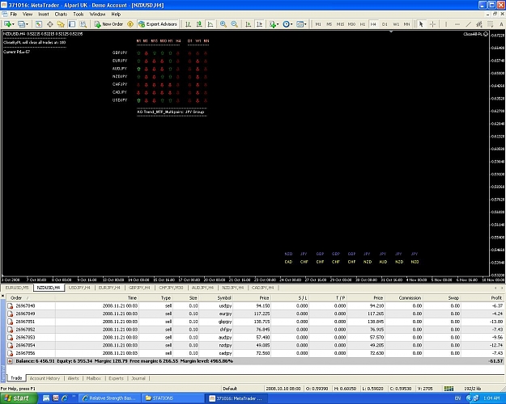Select the Equidistant Channel tool
Image resolution: width=506 pixels, height=404 pixels.
tap(479, 24)
